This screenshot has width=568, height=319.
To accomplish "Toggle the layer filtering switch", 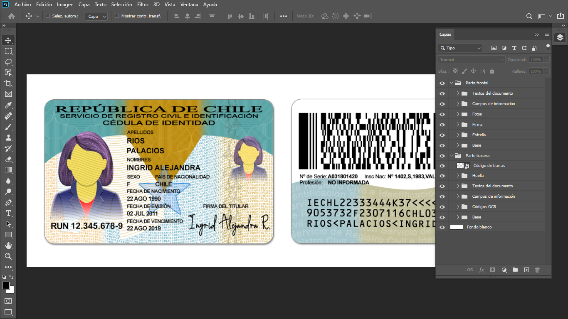I will (x=548, y=47).
